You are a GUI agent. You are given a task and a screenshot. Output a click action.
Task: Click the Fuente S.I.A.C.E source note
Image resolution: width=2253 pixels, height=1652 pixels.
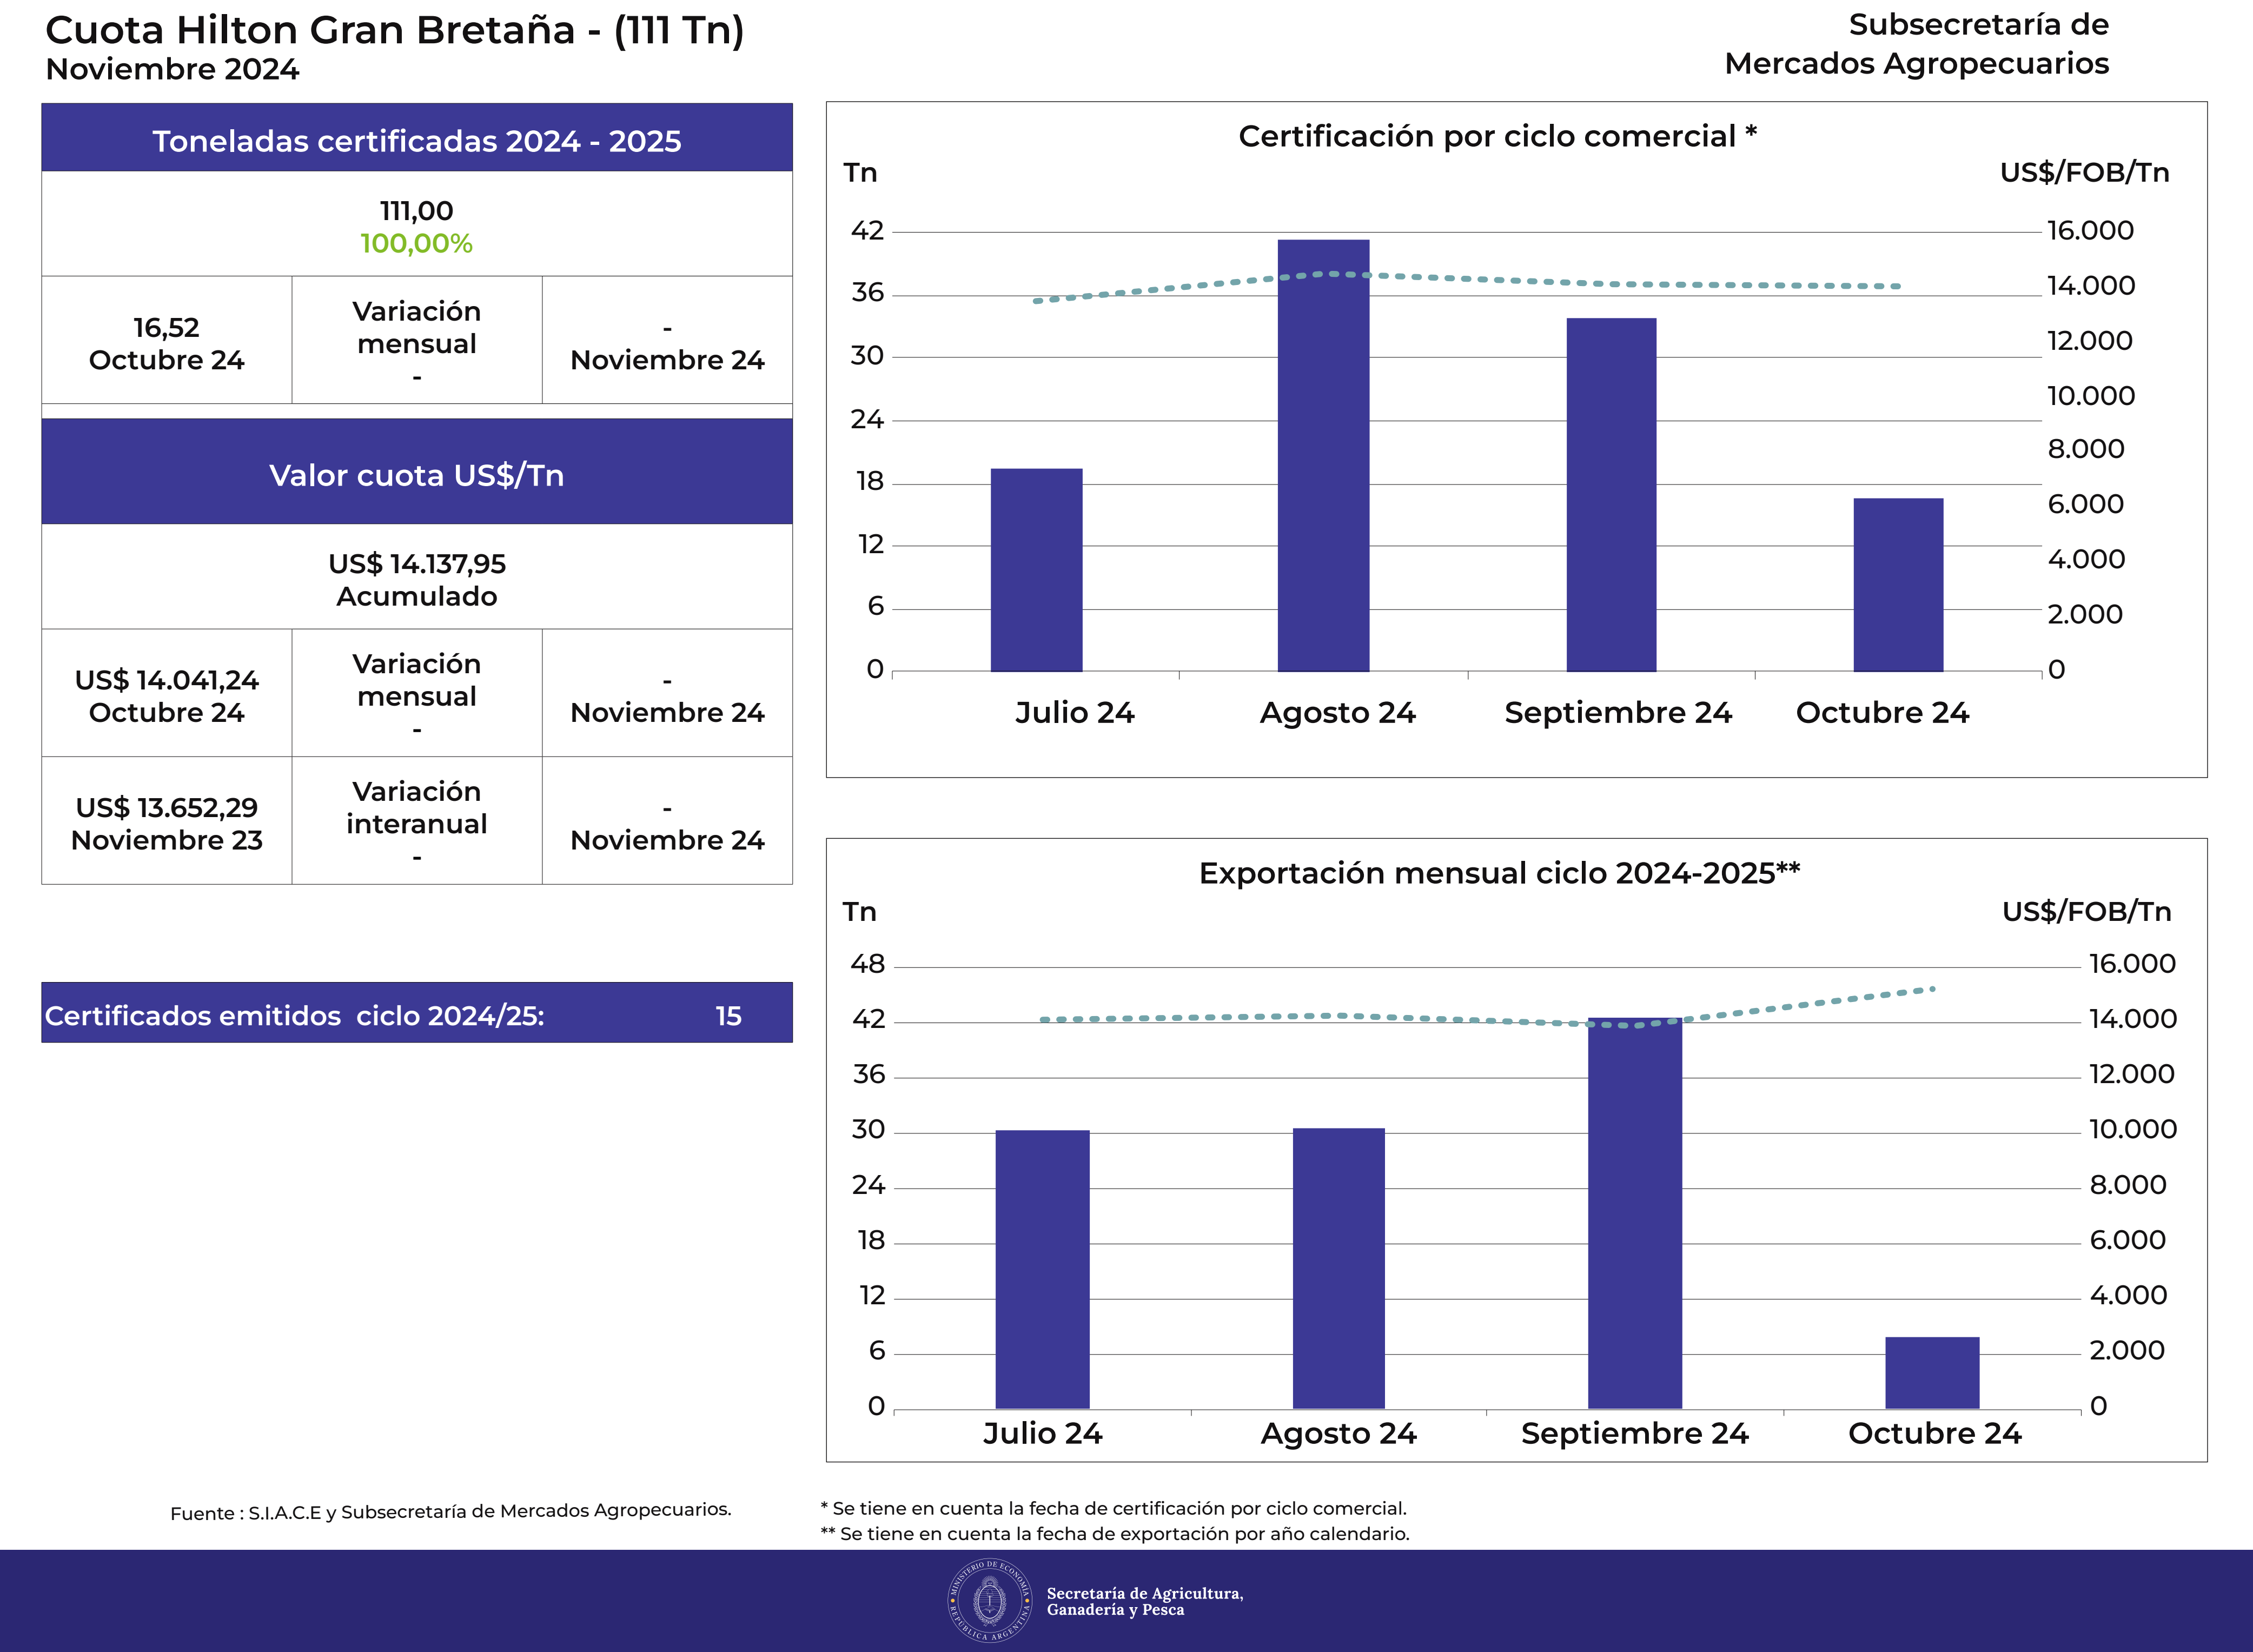pyautogui.click(x=450, y=1511)
